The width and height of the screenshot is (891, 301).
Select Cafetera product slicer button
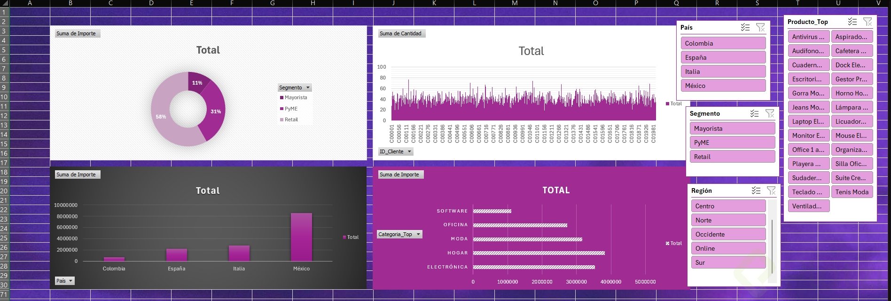click(x=852, y=51)
